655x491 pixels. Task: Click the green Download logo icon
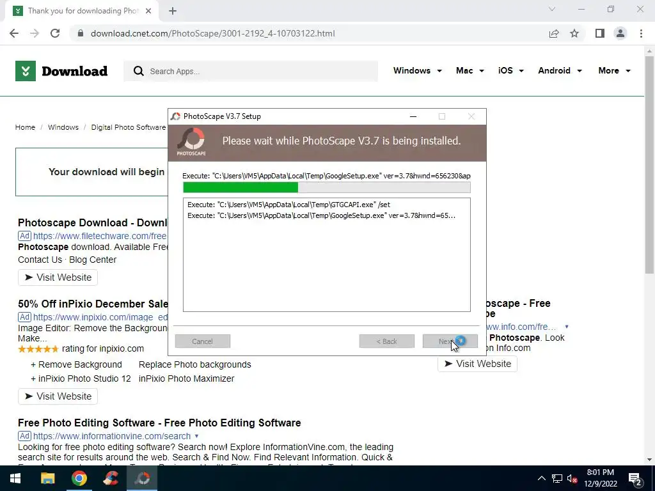(x=26, y=71)
